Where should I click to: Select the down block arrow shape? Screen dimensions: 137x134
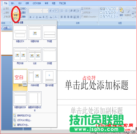coord(115,12)
